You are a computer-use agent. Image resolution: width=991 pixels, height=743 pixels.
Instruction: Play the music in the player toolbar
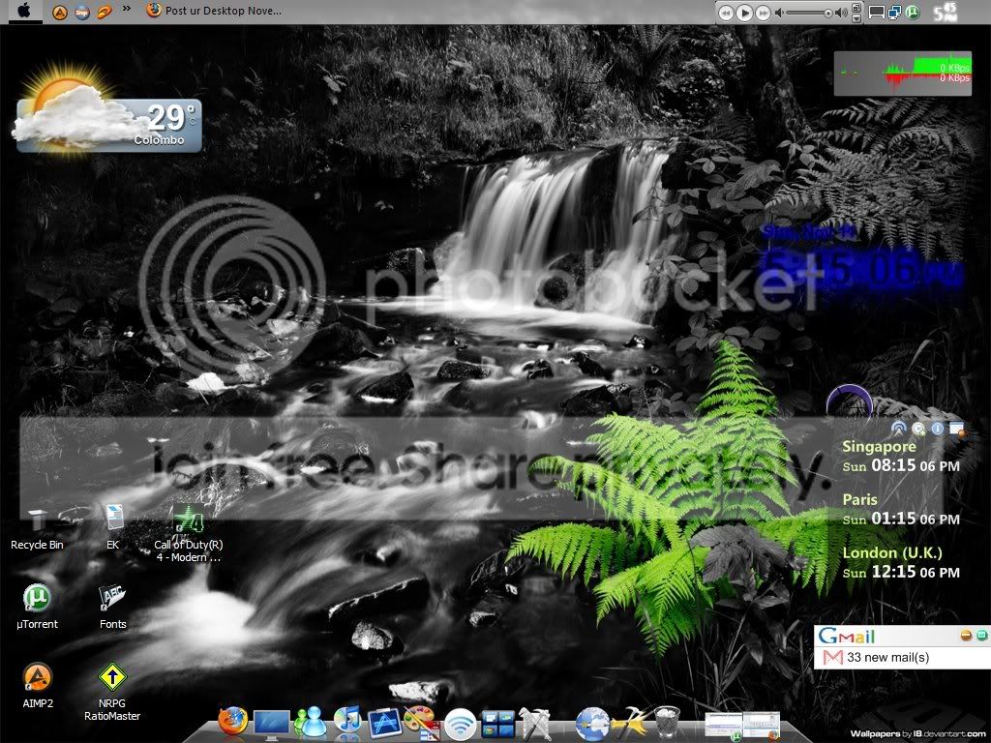pyautogui.click(x=744, y=13)
